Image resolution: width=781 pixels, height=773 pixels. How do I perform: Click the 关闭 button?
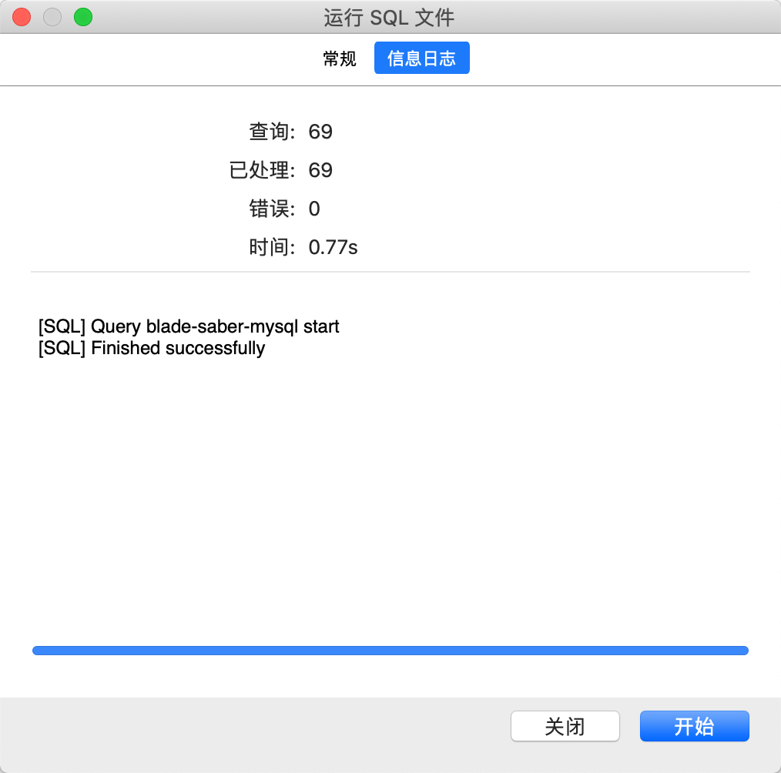click(x=565, y=726)
